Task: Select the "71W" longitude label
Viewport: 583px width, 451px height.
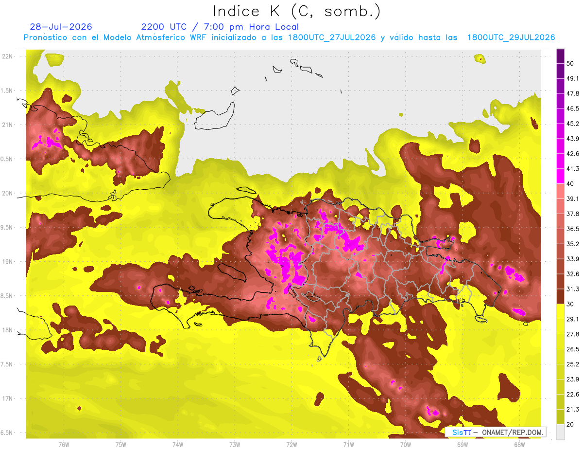Action: coord(349,444)
